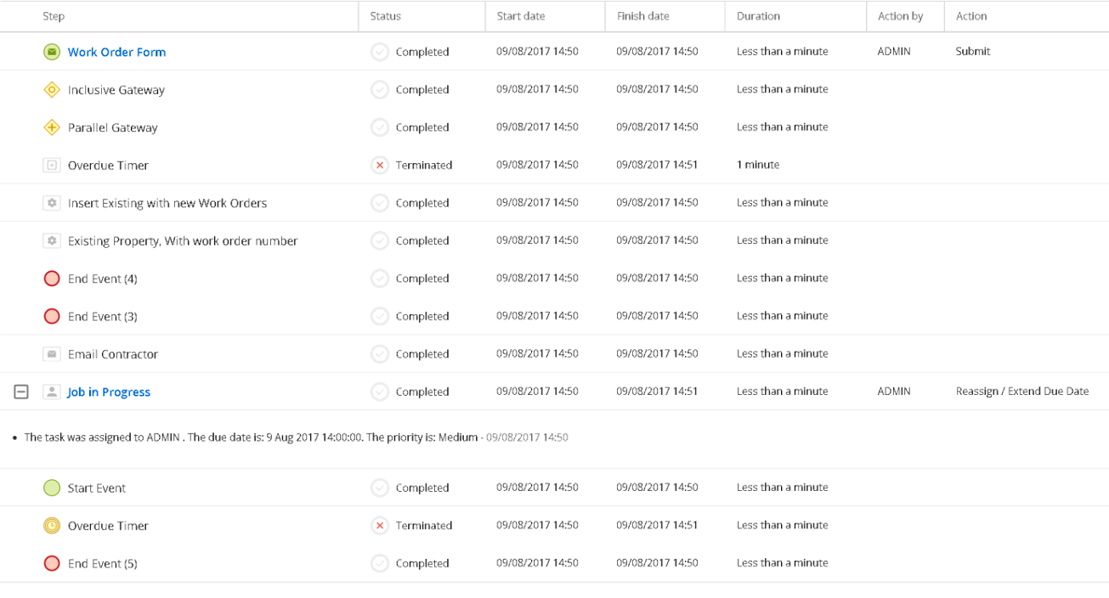Click the Inclusive Gateway diamond icon
1109x598 pixels.
point(52,90)
